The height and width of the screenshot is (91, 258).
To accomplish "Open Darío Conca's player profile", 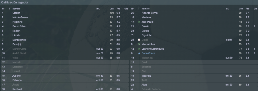I will 148,53.
